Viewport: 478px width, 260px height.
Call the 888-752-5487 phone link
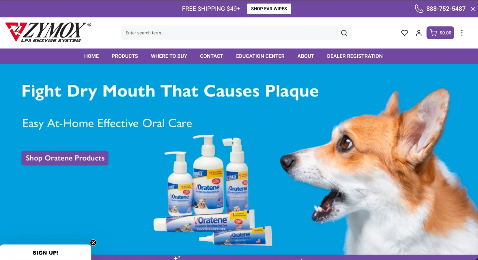(446, 9)
